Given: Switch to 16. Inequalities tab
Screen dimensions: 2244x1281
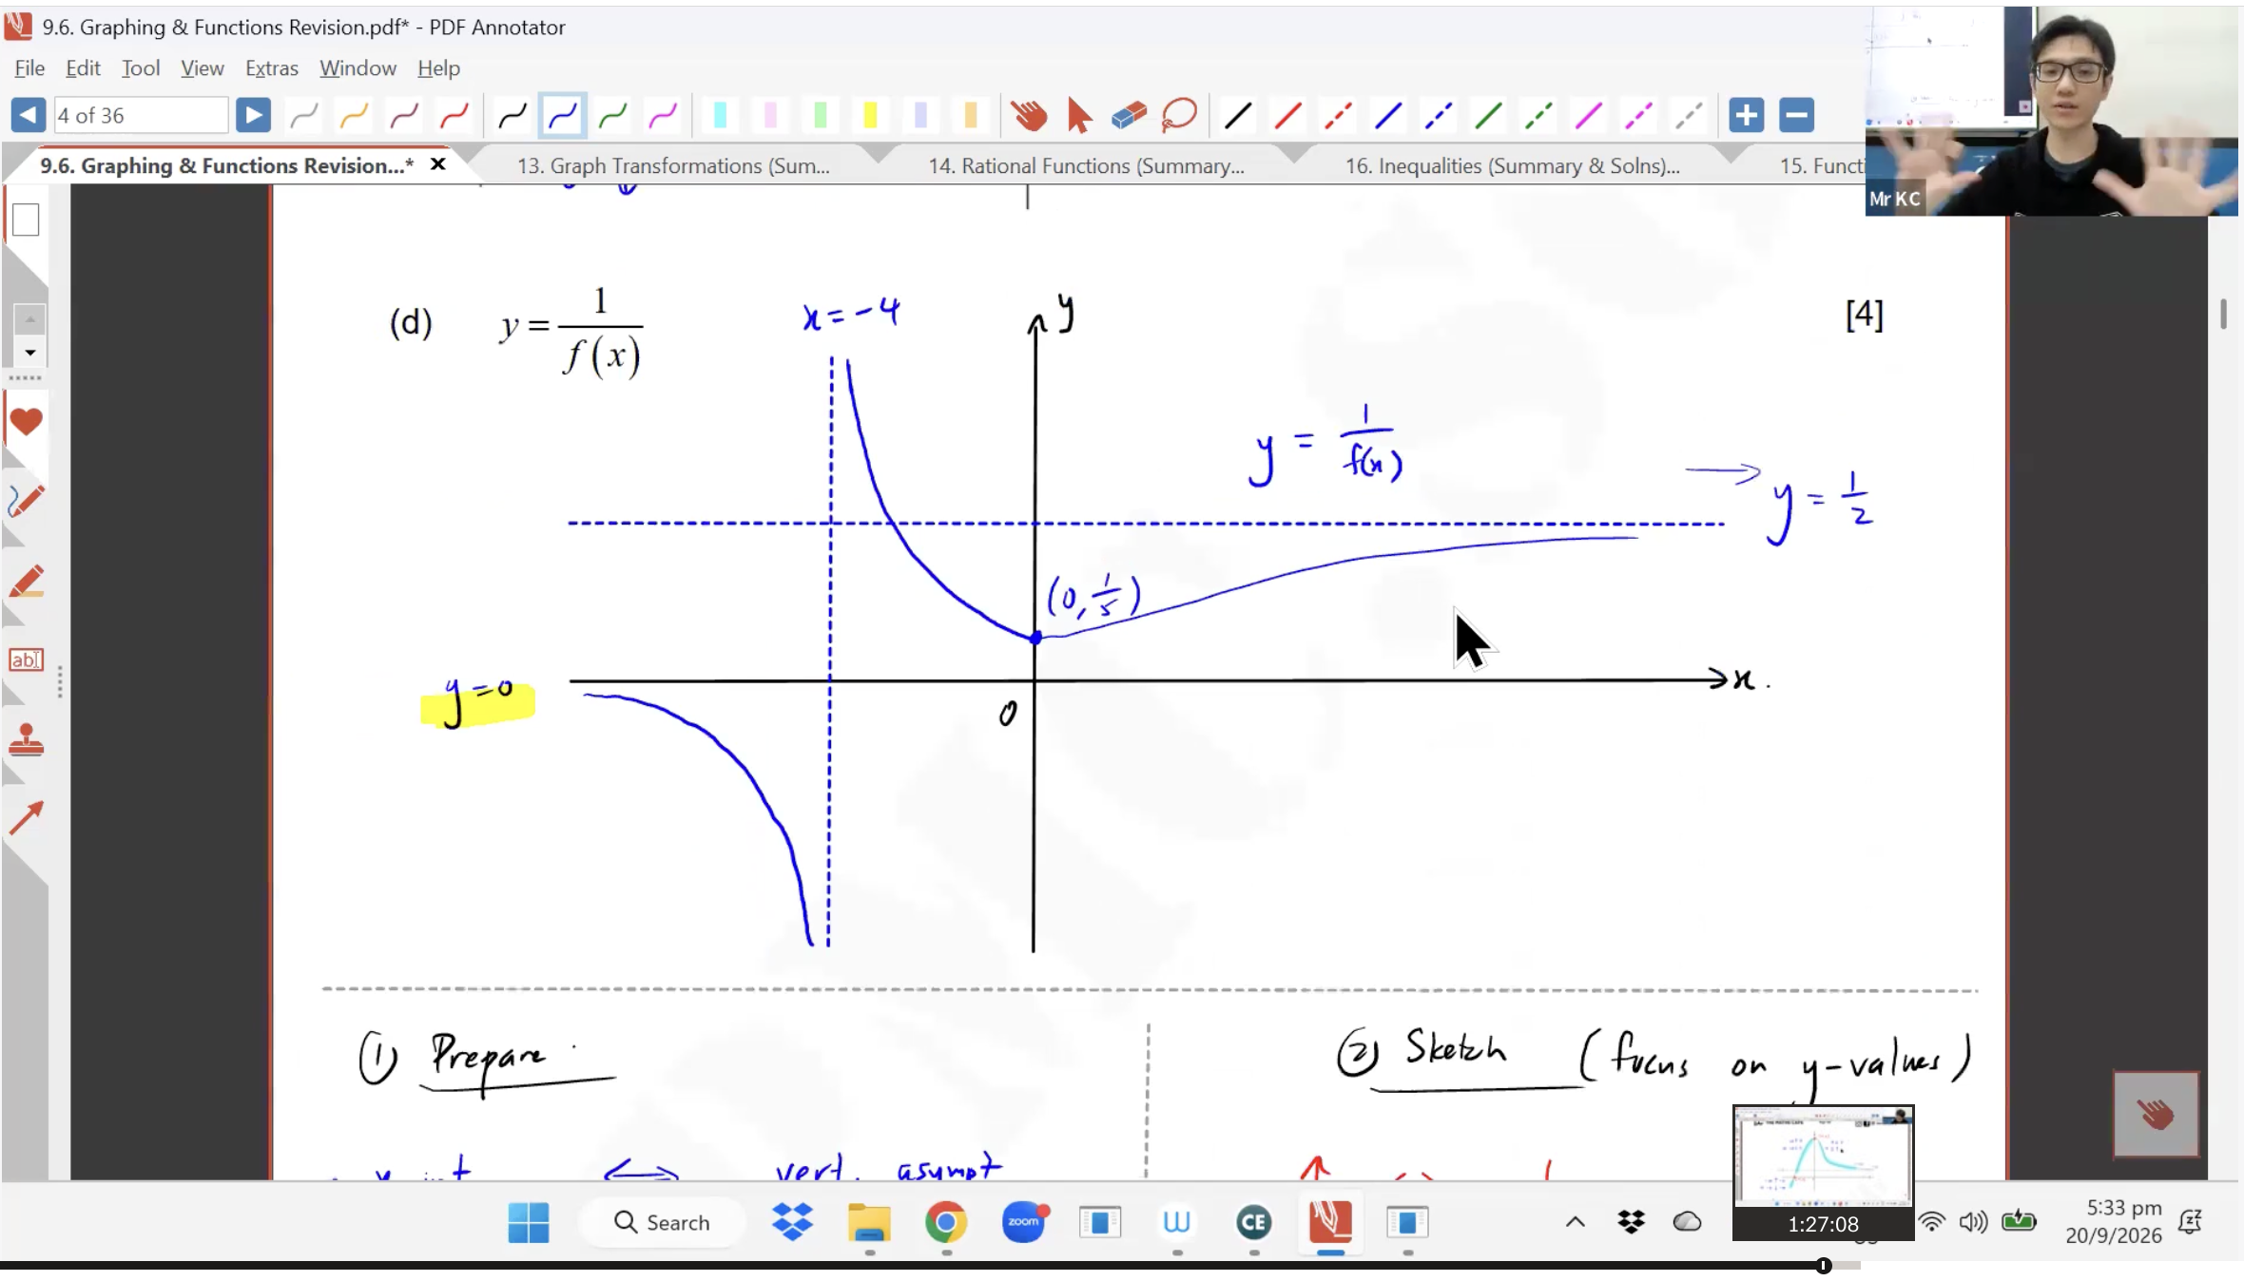Looking at the screenshot, I should [x=1512, y=165].
